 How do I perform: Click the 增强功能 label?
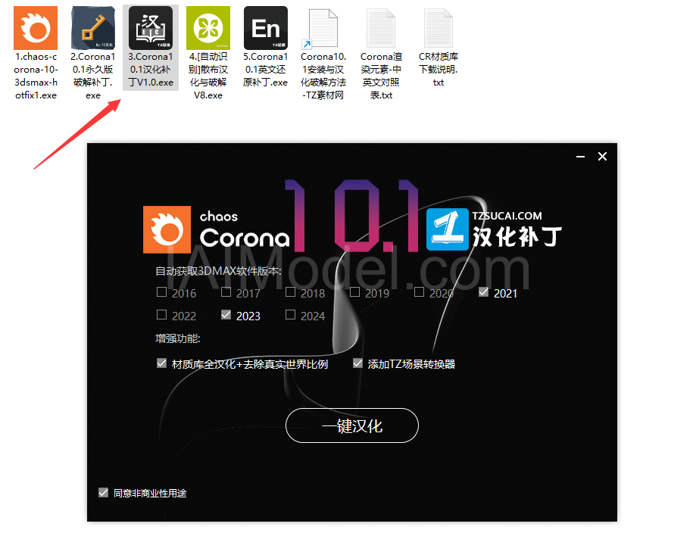pos(177,338)
